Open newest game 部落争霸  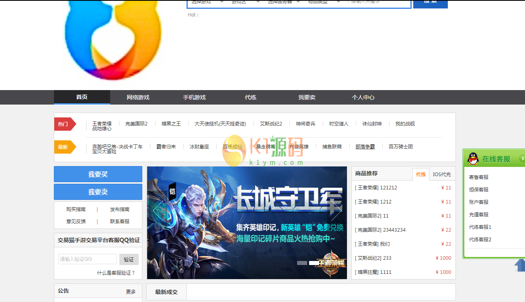pyautogui.click(x=365, y=147)
